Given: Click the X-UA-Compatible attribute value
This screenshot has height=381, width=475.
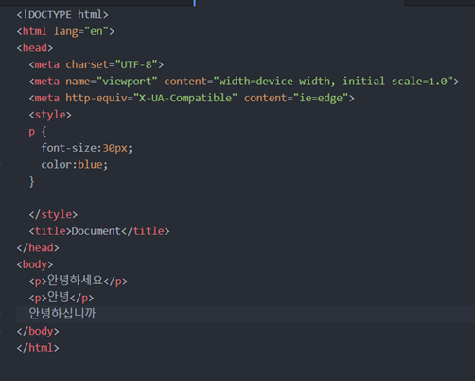Looking at the screenshot, I should pos(185,98).
